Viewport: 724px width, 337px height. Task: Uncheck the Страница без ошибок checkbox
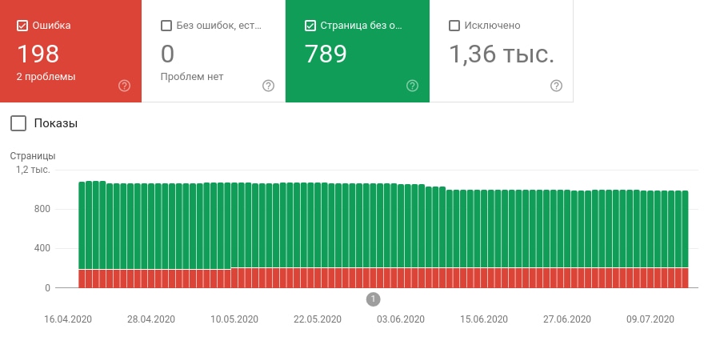tap(310, 26)
